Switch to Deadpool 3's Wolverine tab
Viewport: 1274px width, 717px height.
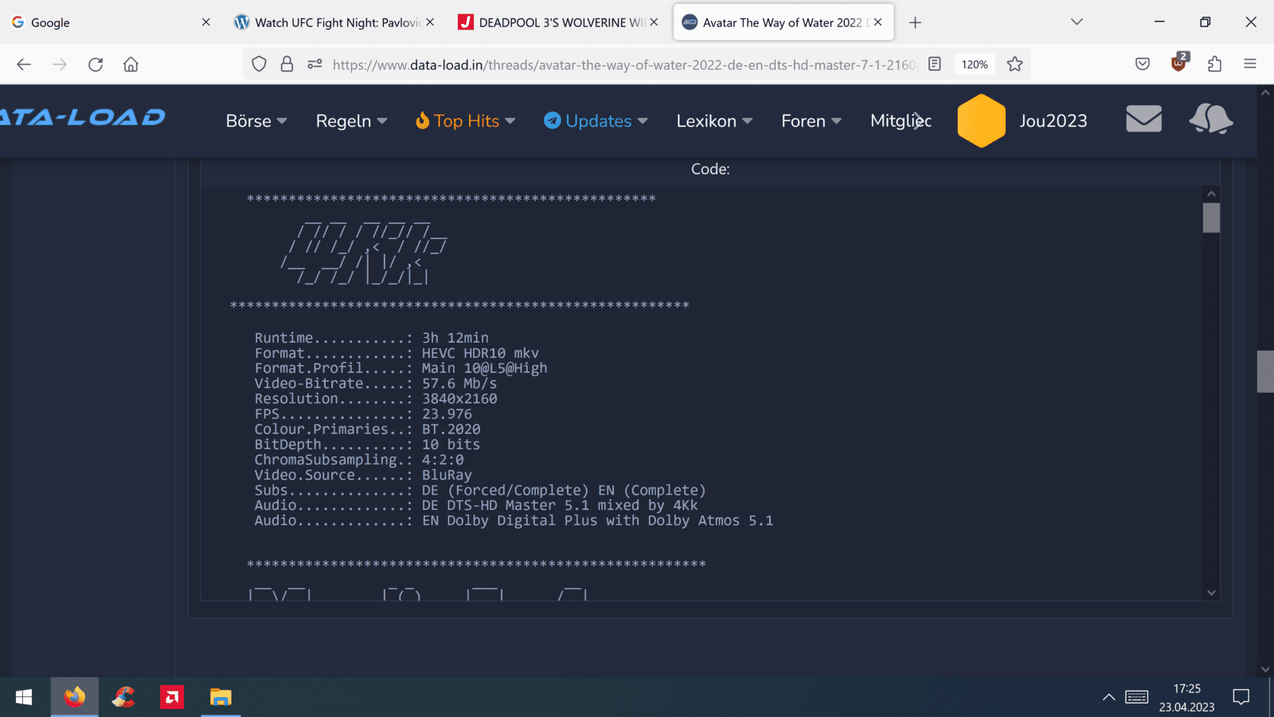[559, 22]
